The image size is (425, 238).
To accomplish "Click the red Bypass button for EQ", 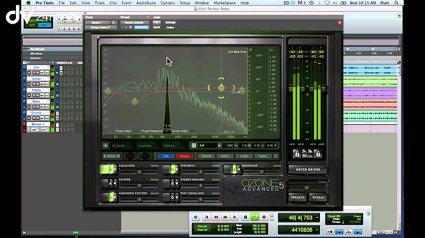I will point(185,156).
